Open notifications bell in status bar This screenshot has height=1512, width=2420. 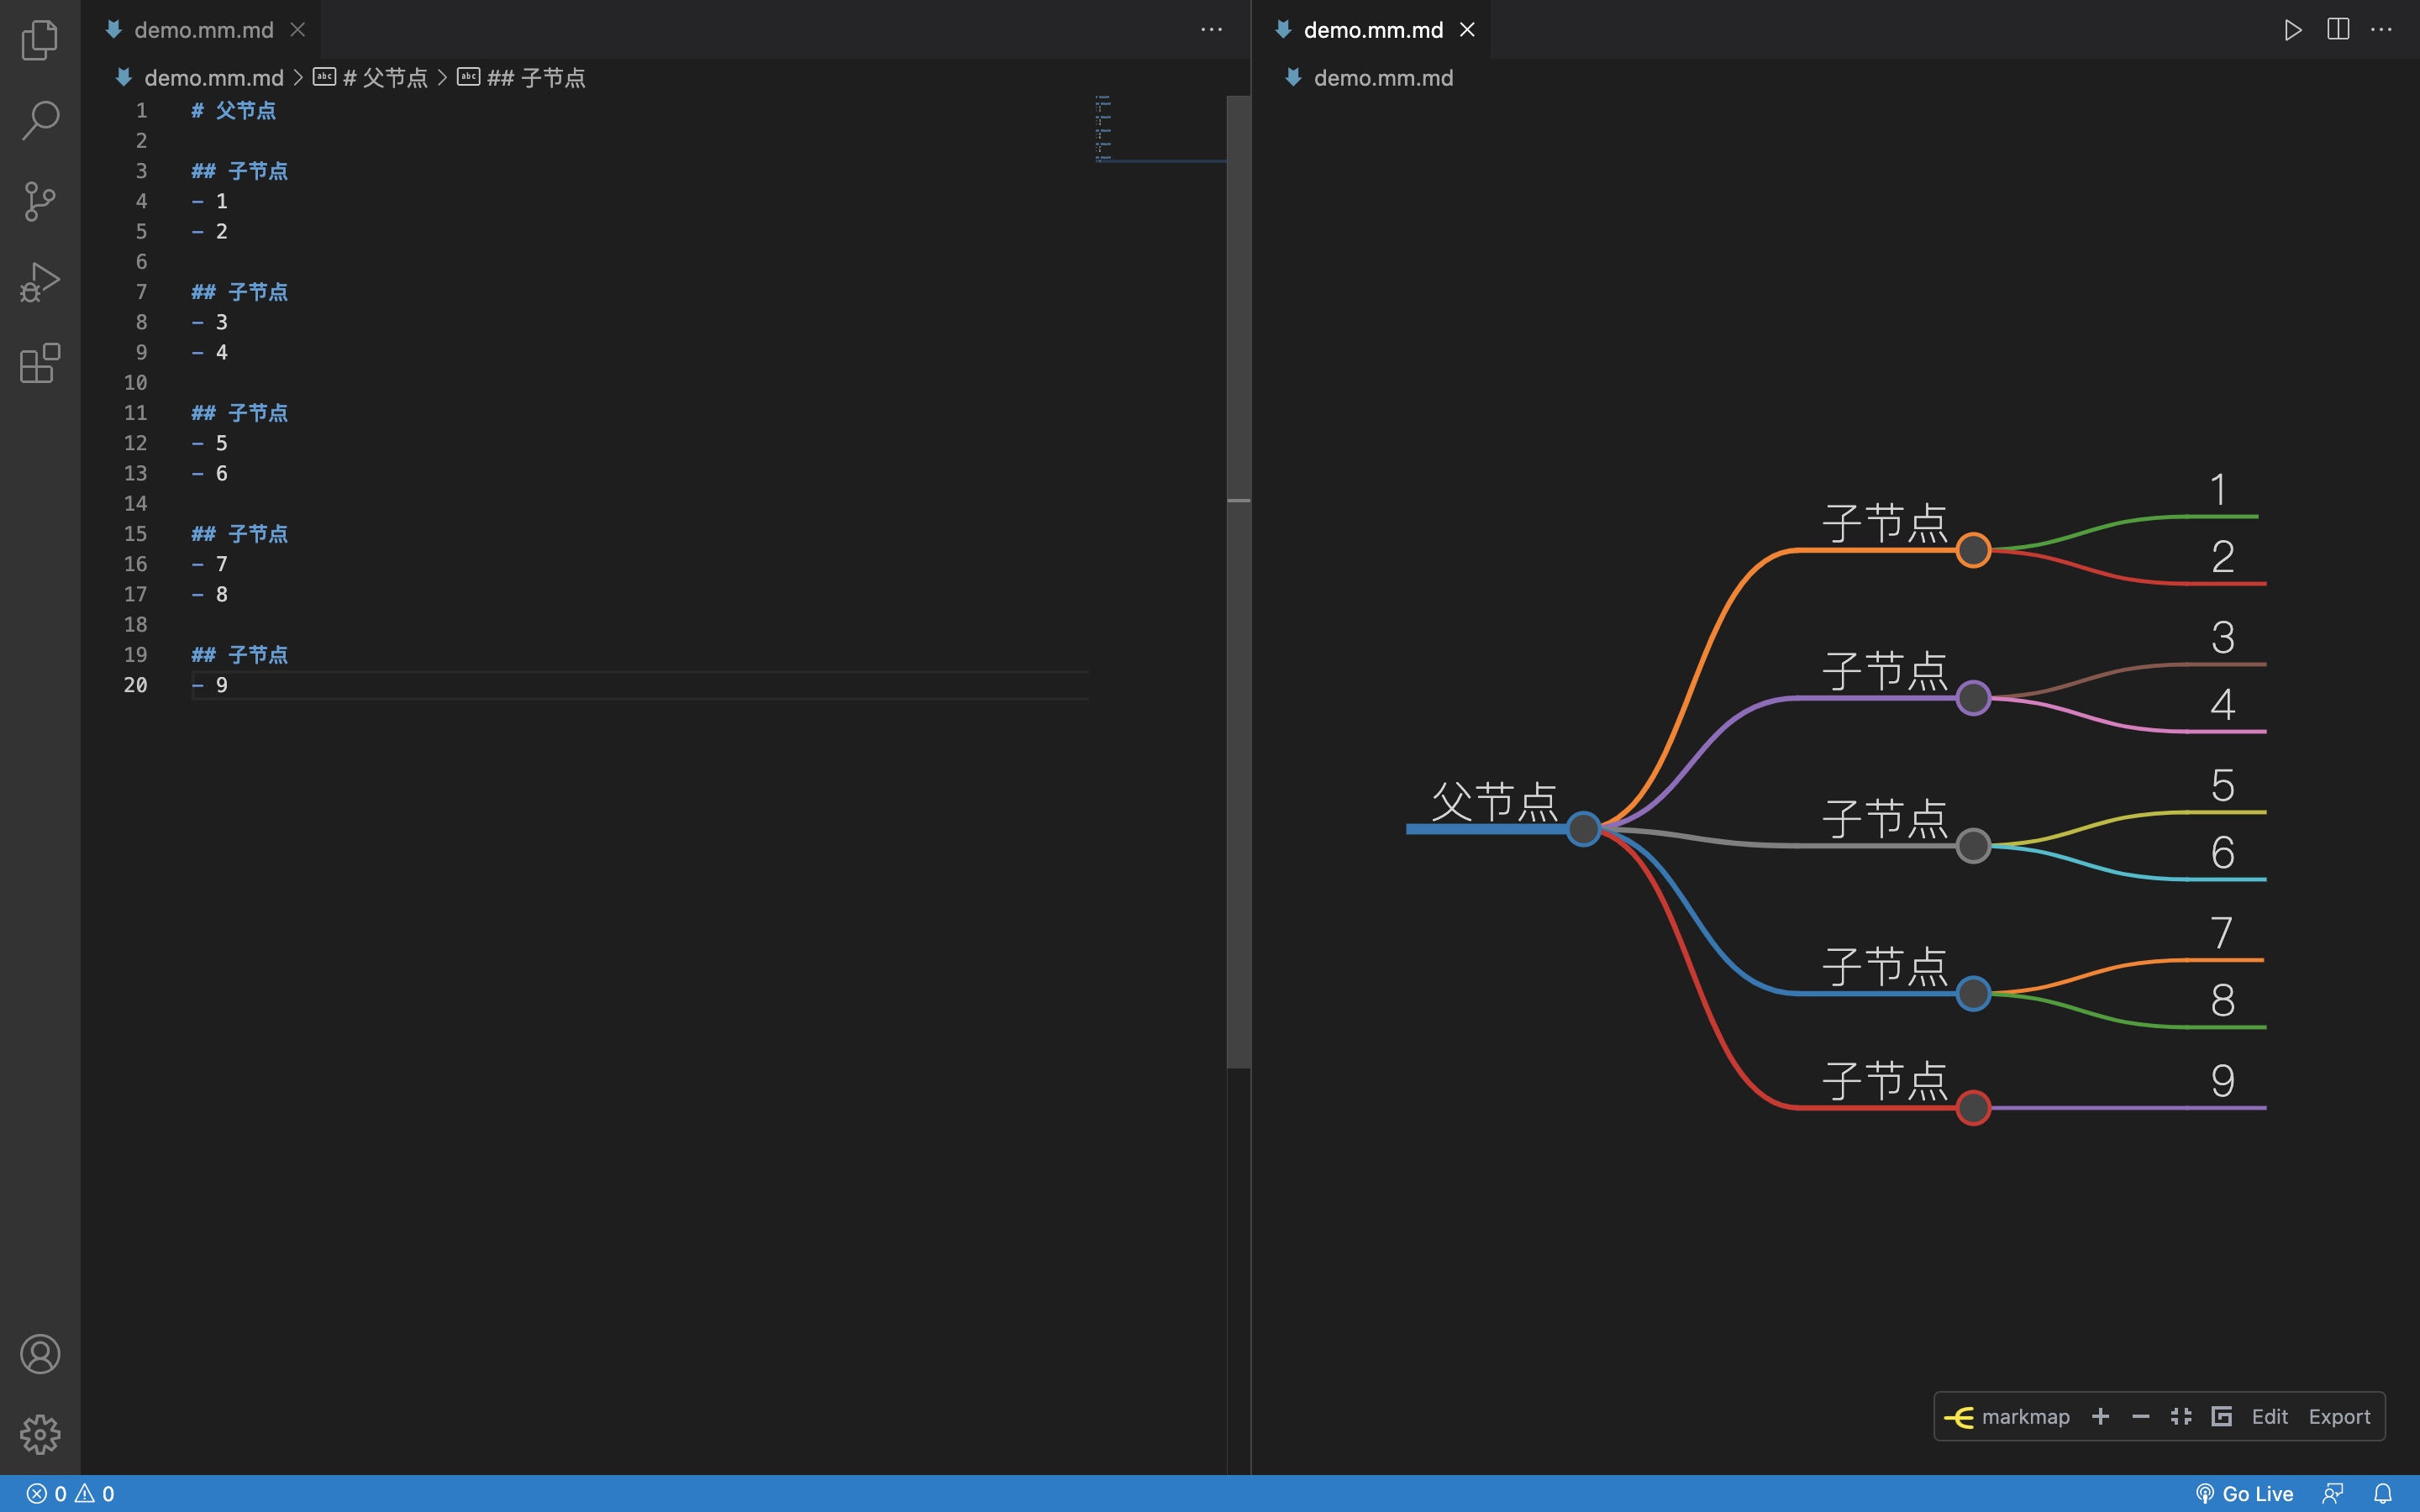(2383, 1493)
